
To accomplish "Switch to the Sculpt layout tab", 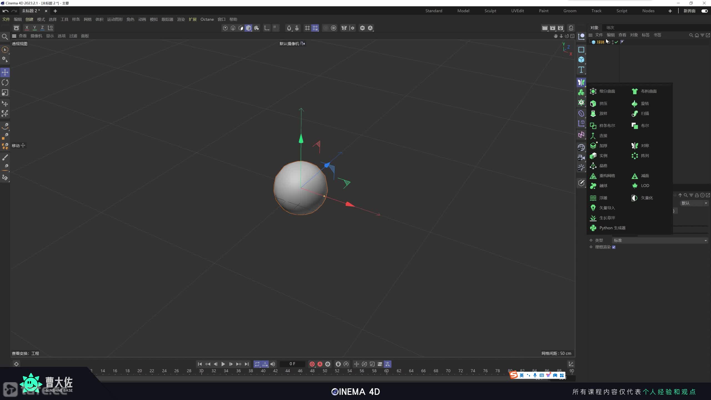I will [490, 11].
